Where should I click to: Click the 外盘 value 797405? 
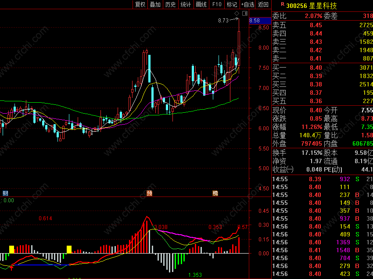(312, 143)
